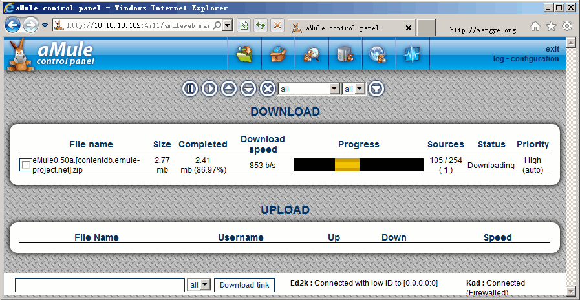Open the first 'all' status filter dropdown
This screenshot has width=580, height=300.
(x=308, y=89)
